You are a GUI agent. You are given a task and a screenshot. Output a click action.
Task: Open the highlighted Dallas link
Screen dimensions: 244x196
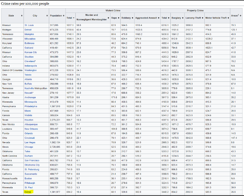tap(28, 192)
